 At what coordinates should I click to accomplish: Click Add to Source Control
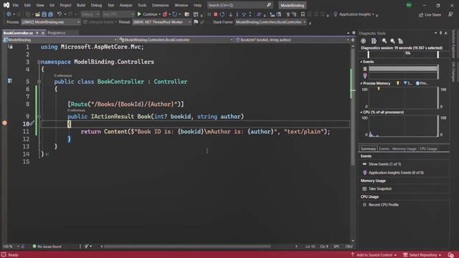coord(374,255)
